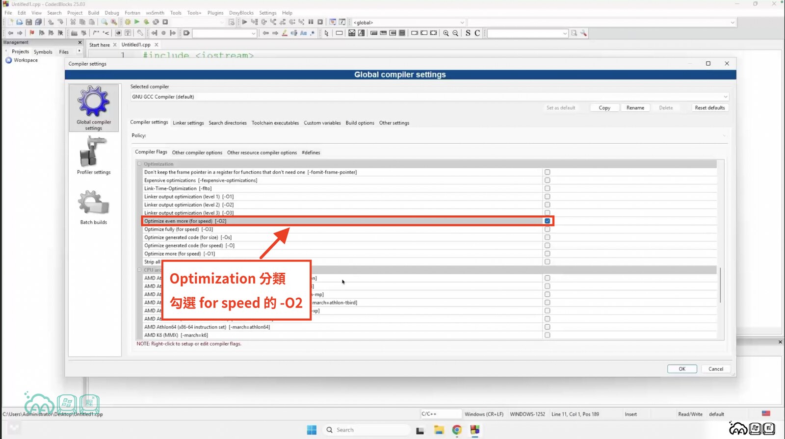785x439 pixels.
Task: Click Toggle bookmark red flag icon
Action: (32, 33)
